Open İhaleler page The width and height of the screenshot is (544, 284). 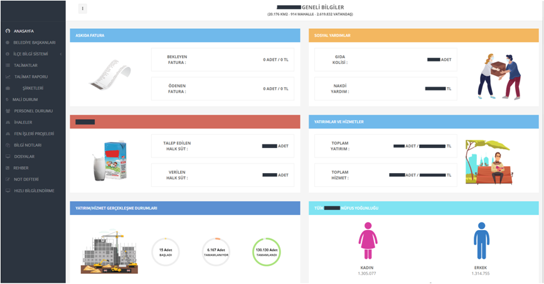tap(23, 122)
